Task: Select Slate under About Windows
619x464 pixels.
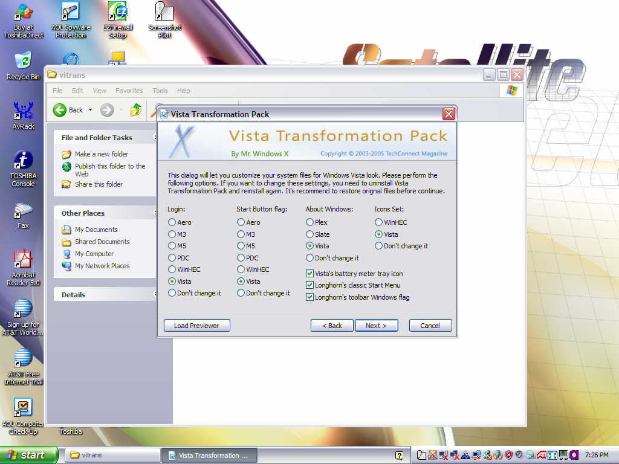Action: (x=310, y=234)
